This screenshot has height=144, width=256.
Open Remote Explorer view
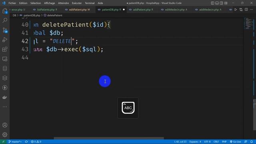(x=5, y=59)
